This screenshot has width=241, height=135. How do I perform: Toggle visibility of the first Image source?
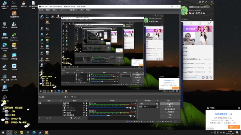click(x=84, y=103)
